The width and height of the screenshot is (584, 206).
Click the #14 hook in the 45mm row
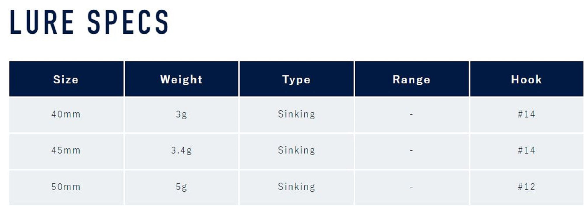(526, 150)
